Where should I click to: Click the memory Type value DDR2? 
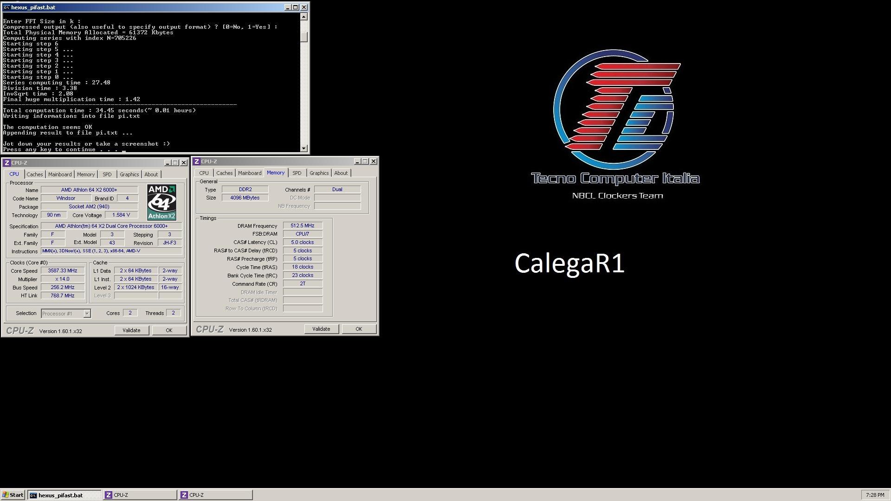tap(245, 189)
